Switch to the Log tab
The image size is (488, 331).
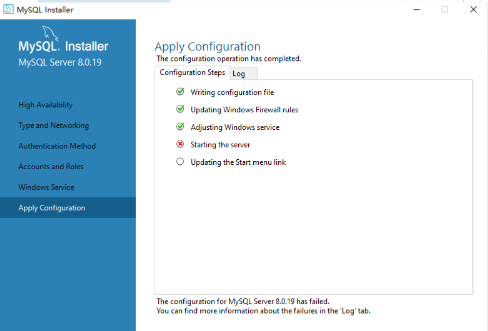(x=243, y=73)
